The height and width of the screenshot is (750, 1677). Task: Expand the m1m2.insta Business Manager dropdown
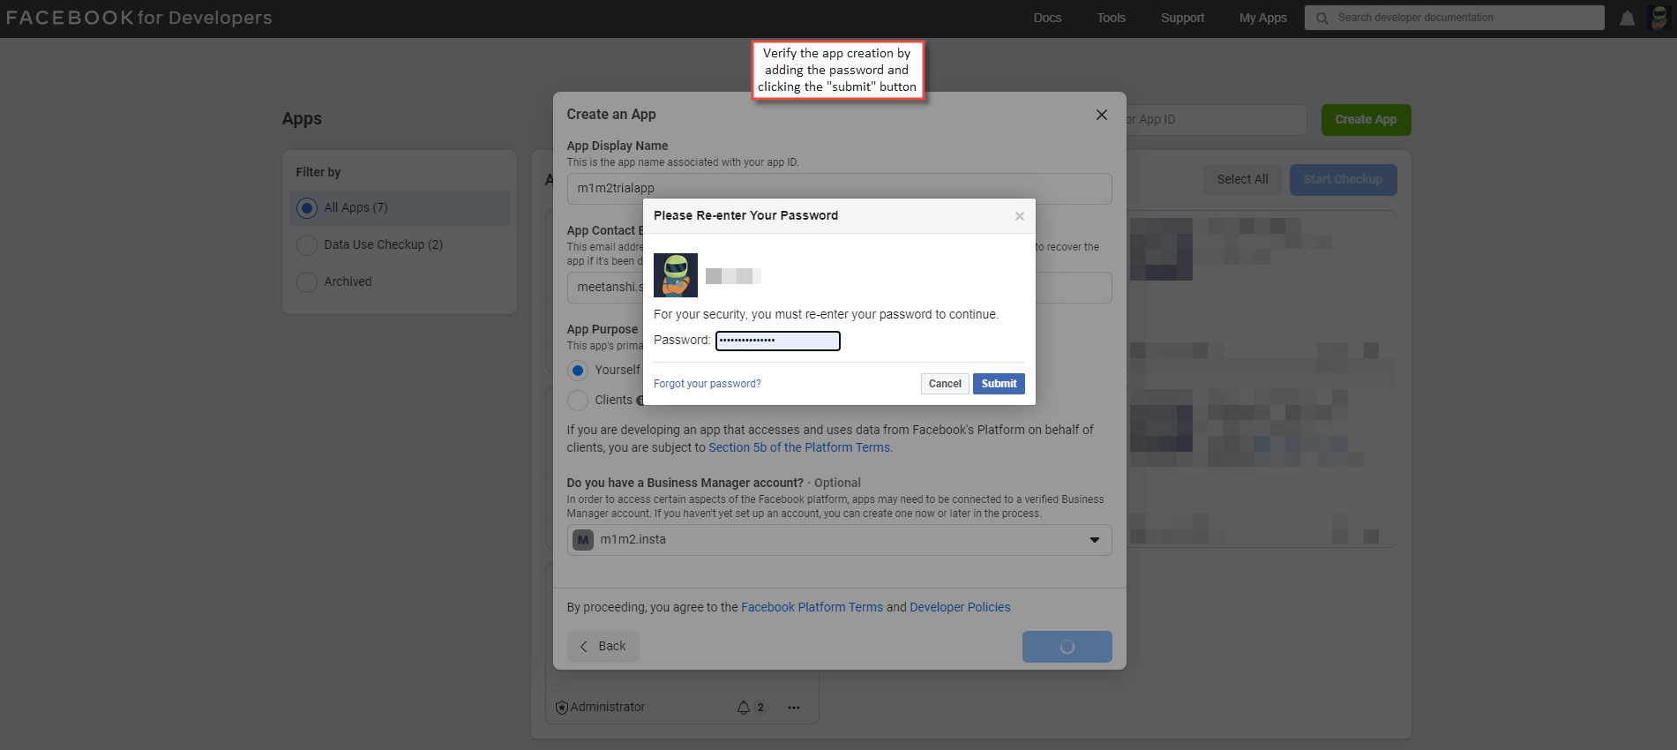839,540
